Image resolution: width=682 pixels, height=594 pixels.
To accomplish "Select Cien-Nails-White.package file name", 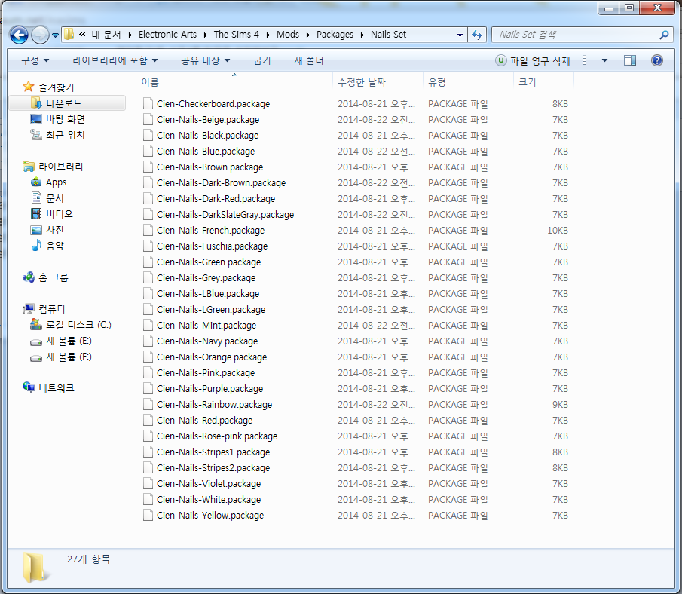I will [209, 500].
